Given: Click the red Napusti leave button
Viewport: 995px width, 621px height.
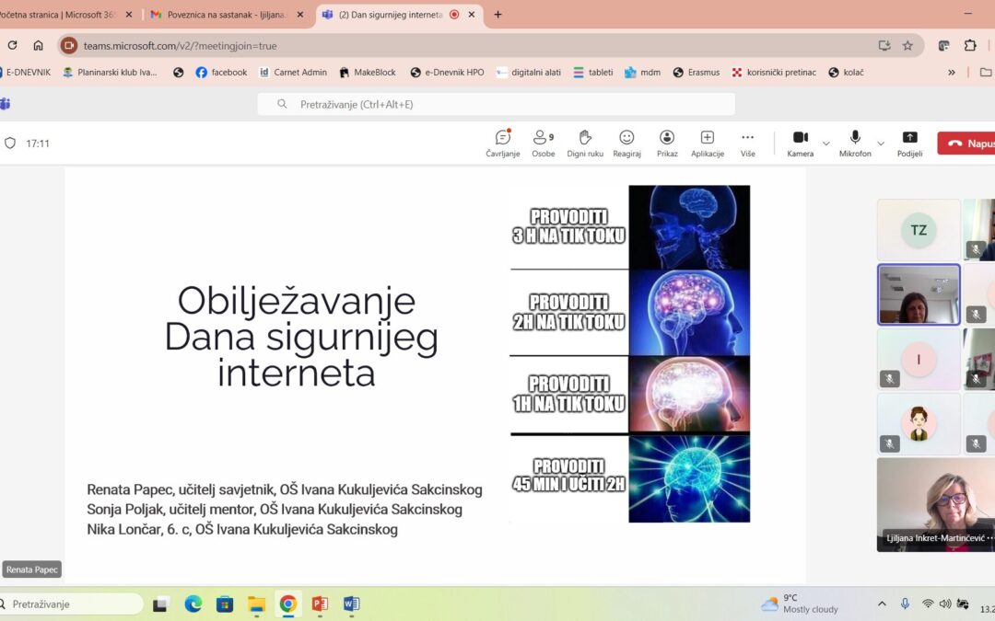Looking at the screenshot, I should pos(969,143).
